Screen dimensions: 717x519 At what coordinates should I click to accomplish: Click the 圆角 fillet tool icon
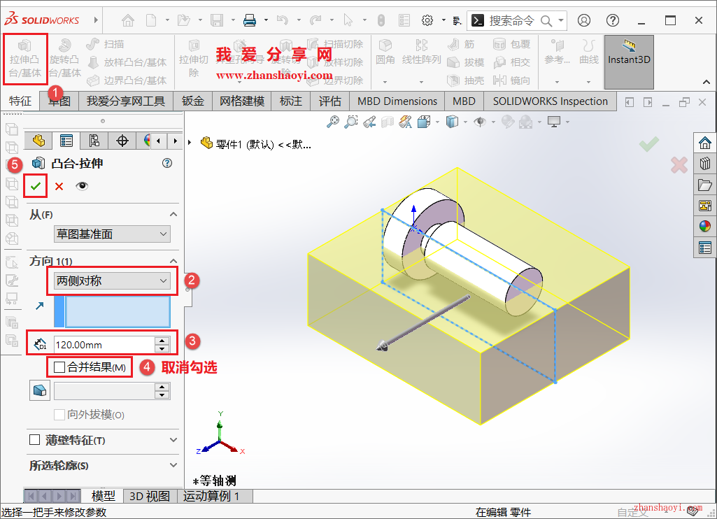385,45
